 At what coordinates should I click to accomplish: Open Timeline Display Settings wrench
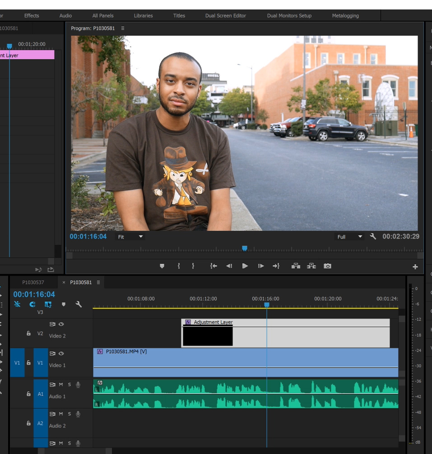[x=79, y=304]
